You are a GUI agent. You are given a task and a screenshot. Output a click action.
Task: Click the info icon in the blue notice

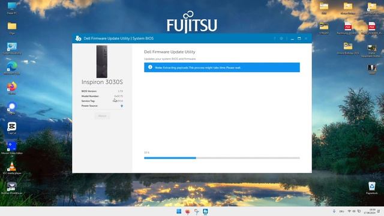(150, 67)
